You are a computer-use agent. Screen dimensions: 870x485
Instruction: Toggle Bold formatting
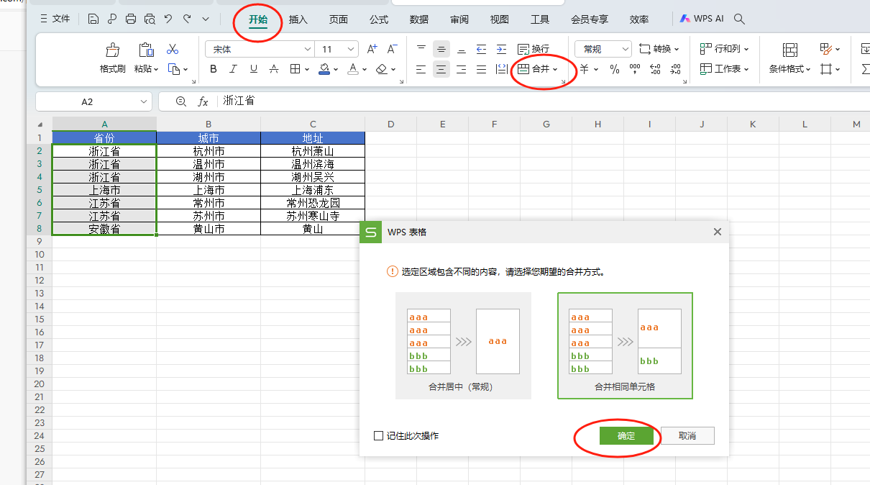[x=214, y=69]
